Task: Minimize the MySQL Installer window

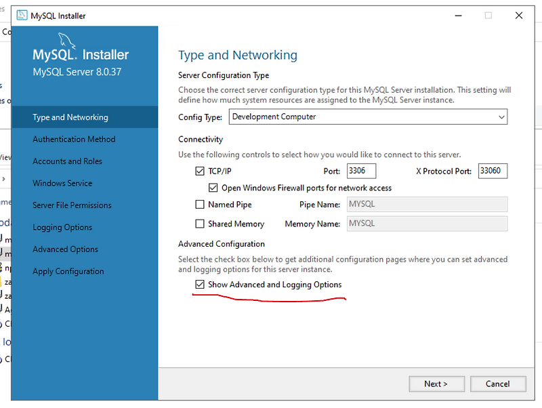Action: 459,16
